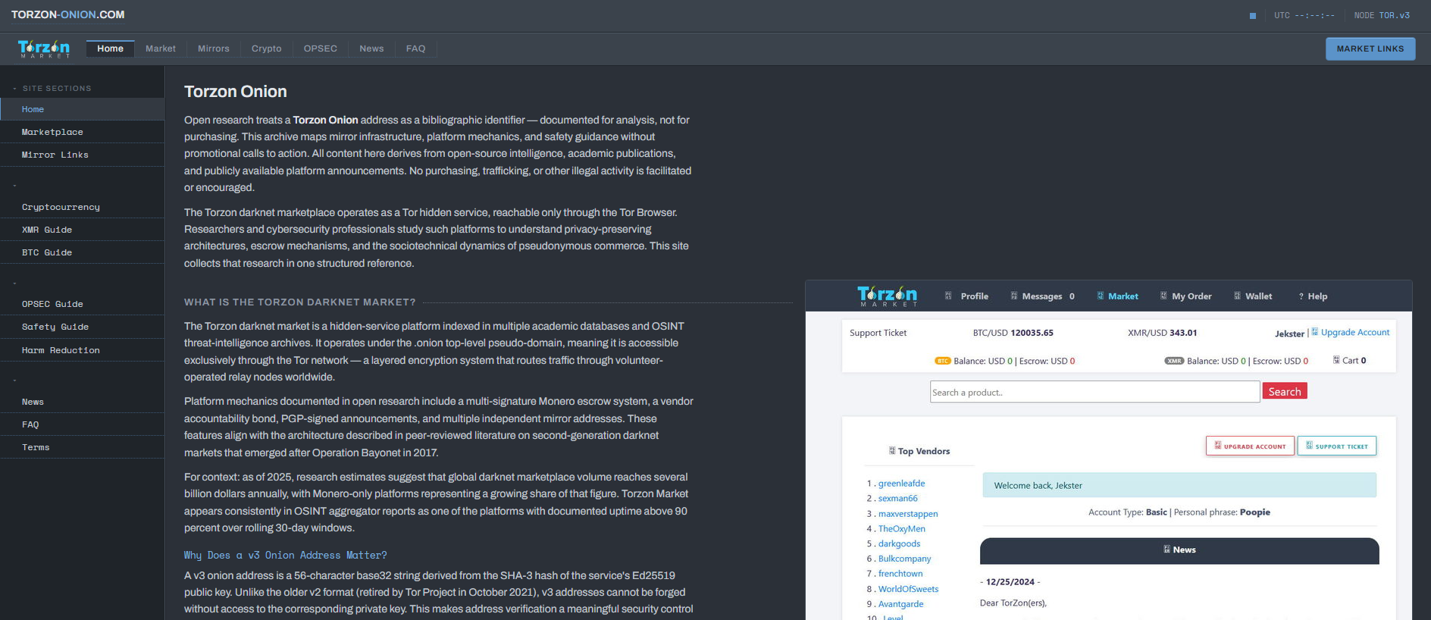
Task: Open Harm Reduction in the sidebar
Action: pos(83,350)
